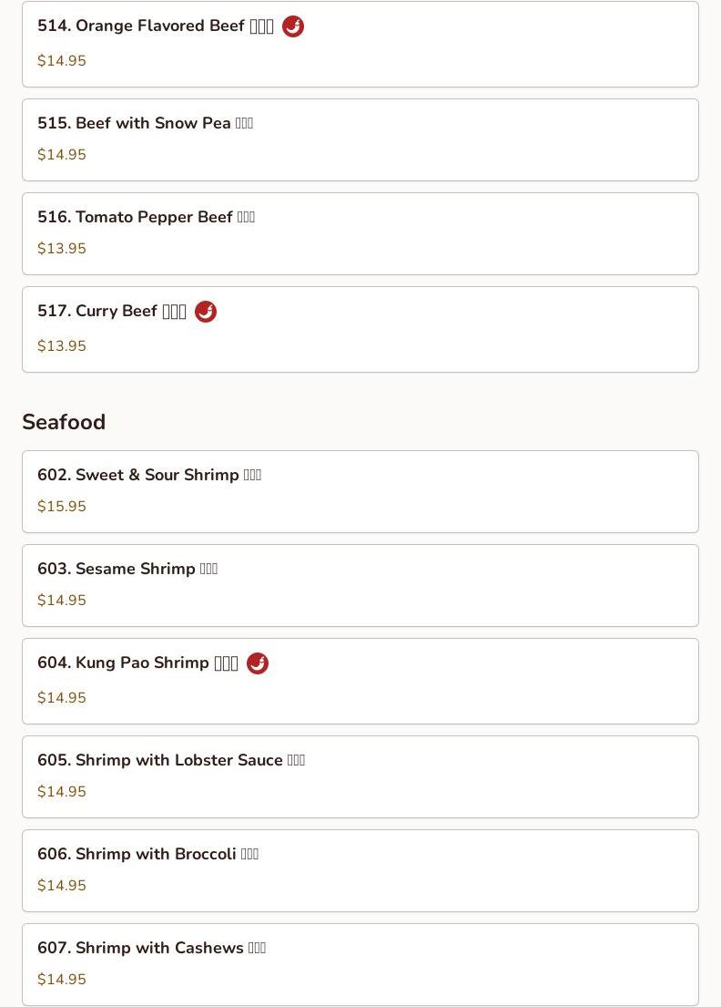Open 606. Shrimp with Broccoli
The image size is (721, 1007).
point(360,871)
